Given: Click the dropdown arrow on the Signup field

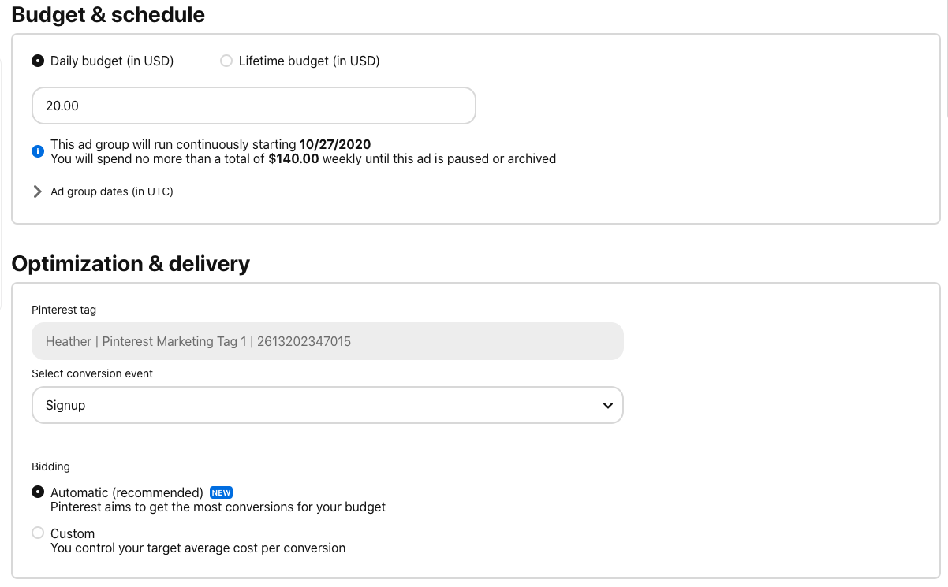Looking at the screenshot, I should [x=607, y=404].
